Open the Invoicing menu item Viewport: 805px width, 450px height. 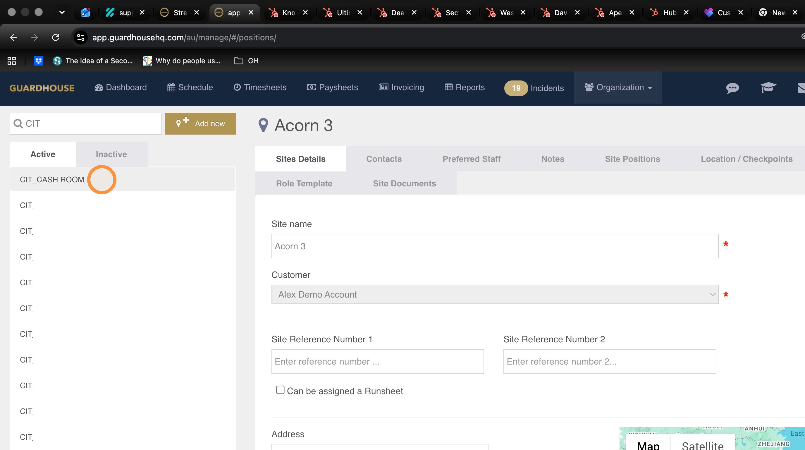(x=401, y=87)
